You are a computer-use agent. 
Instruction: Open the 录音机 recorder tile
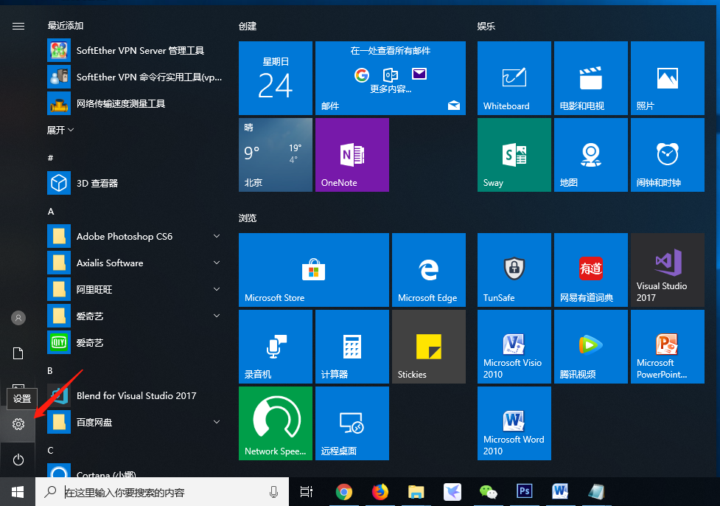tap(276, 347)
